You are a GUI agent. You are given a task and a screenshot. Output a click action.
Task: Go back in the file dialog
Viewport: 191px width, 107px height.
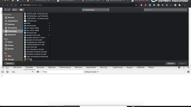(x=6, y=10)
